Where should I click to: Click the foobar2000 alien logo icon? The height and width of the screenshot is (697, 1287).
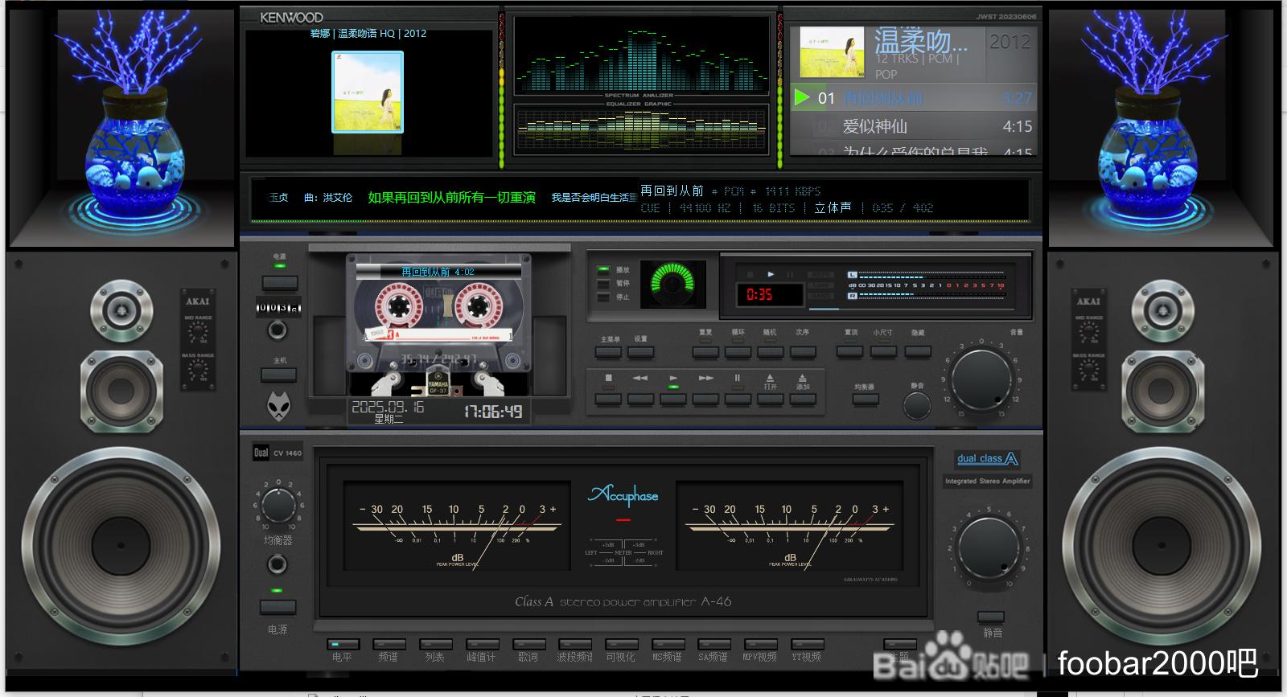click(279, 405)
